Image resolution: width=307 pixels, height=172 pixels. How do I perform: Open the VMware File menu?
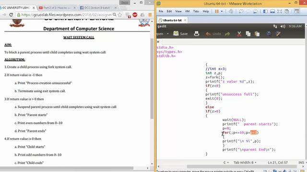tap(161, 11)
